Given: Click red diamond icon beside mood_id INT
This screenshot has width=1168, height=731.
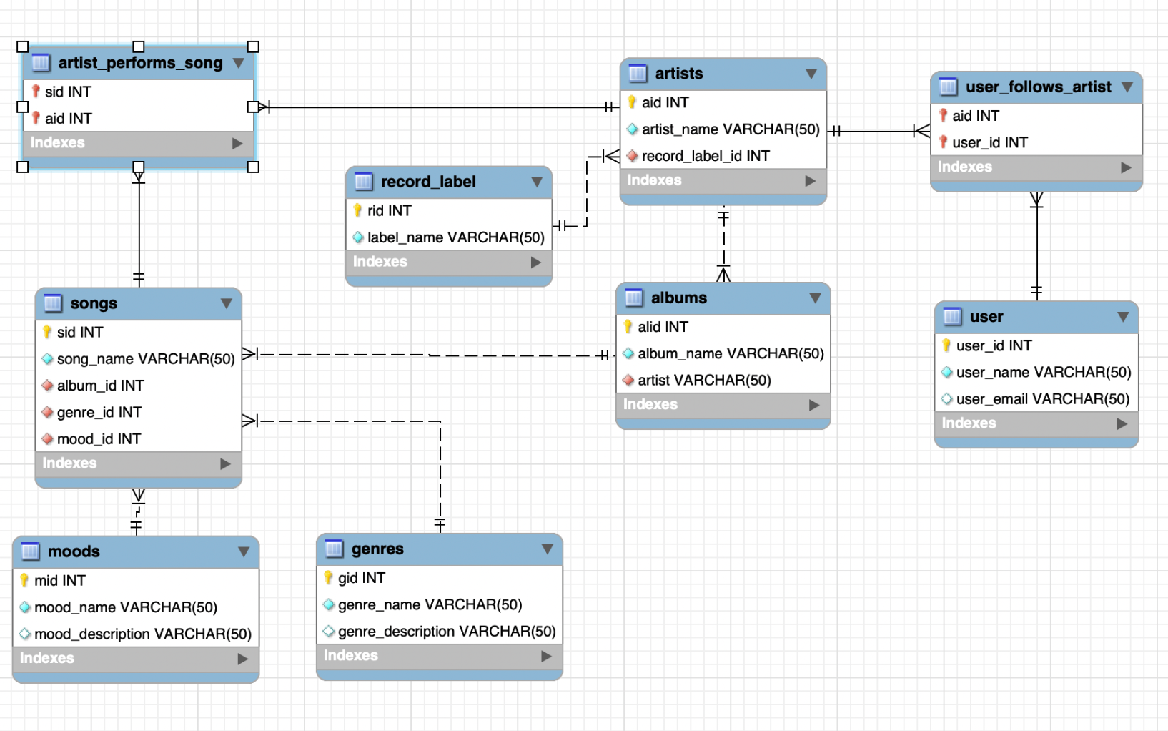Looking at the screenshot, I should coord(47,438).
